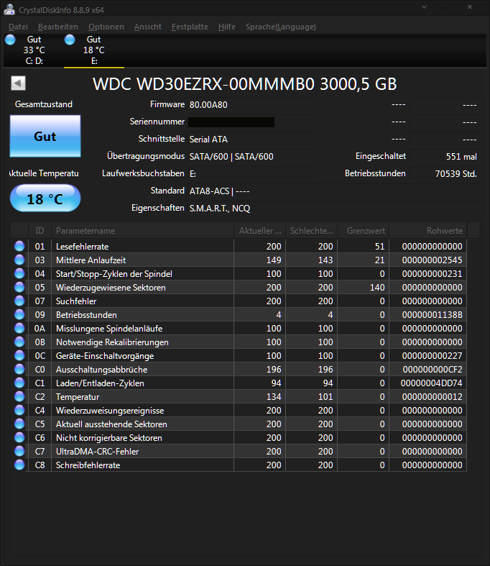Click the Nicht korrigierbare Sektoren text
The width and height of the screenshot is (490, 566).
click(x=109, y=438)
